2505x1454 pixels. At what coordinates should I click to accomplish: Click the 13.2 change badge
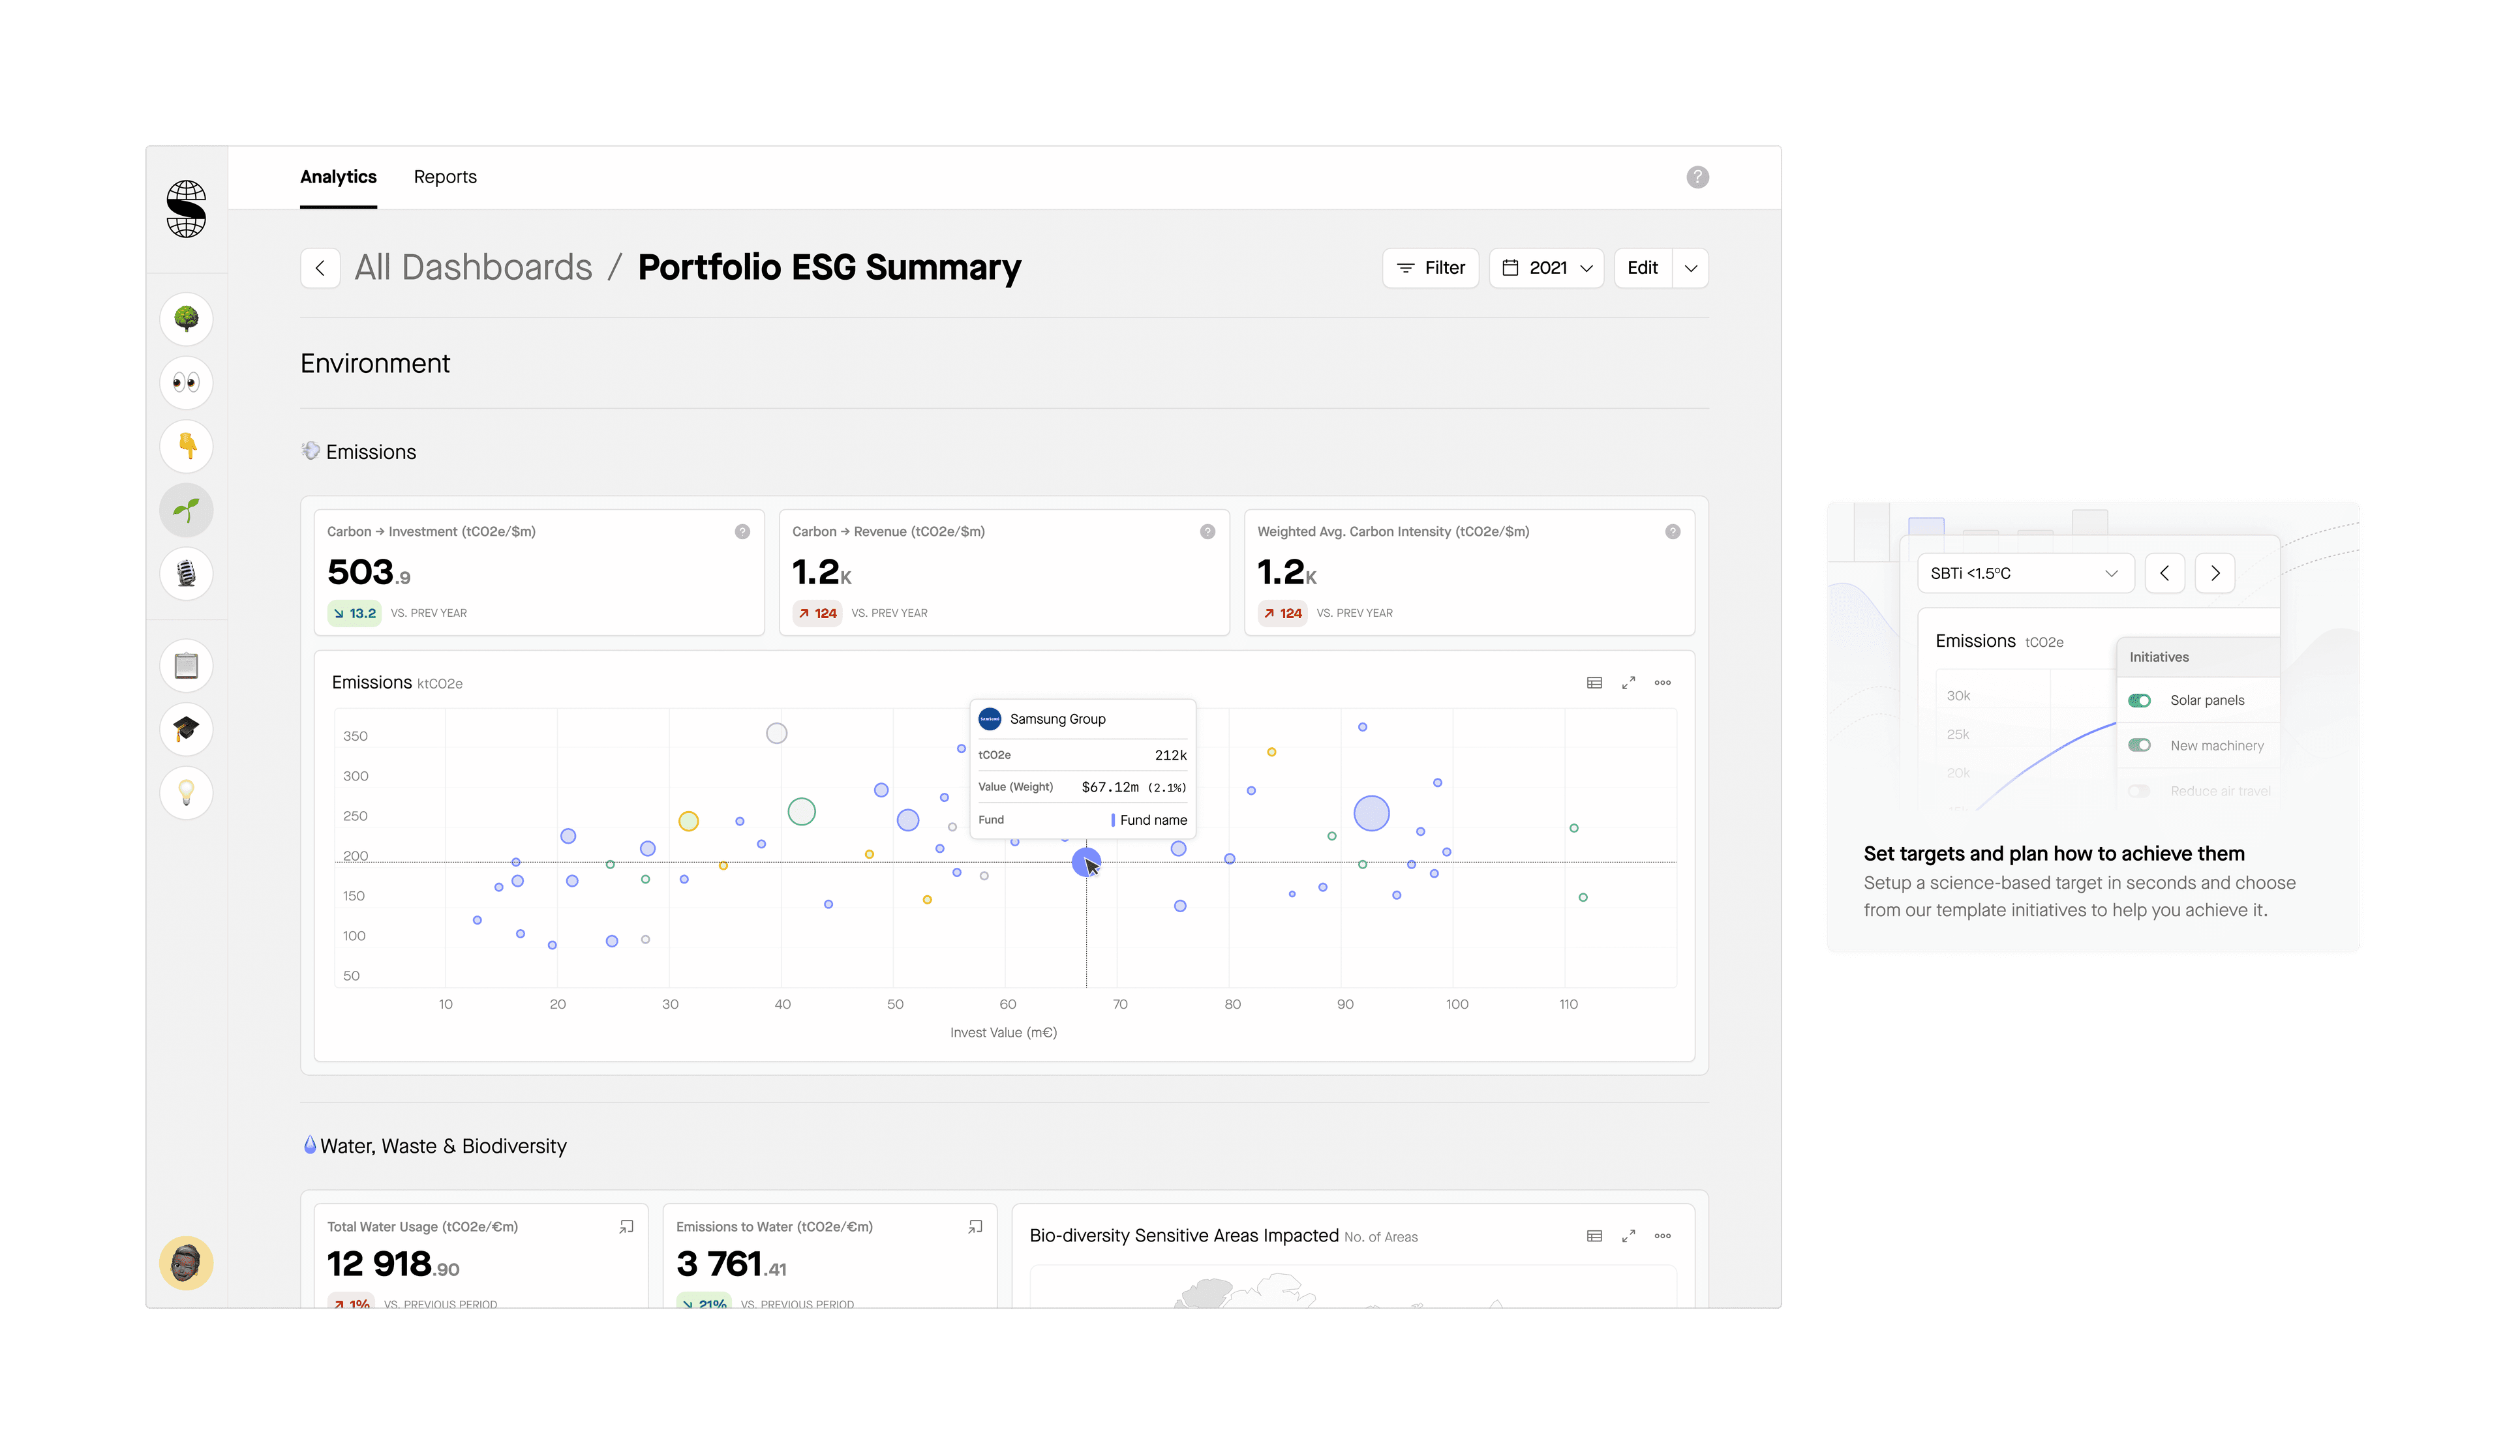pos(355,613)
